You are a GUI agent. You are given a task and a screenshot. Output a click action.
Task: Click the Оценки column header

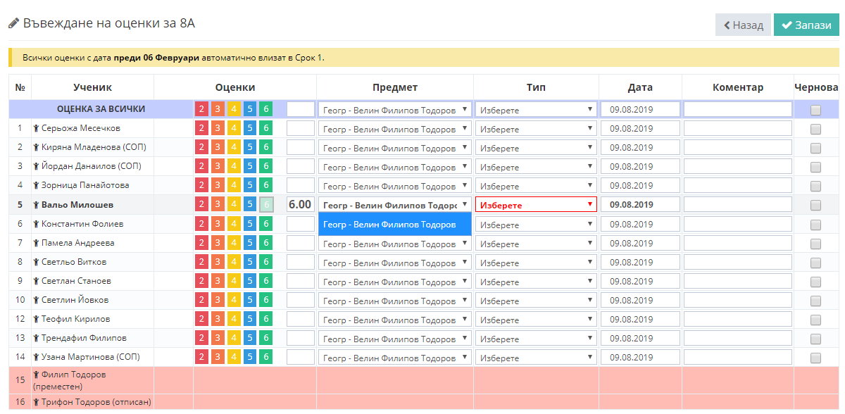[234, 87]
